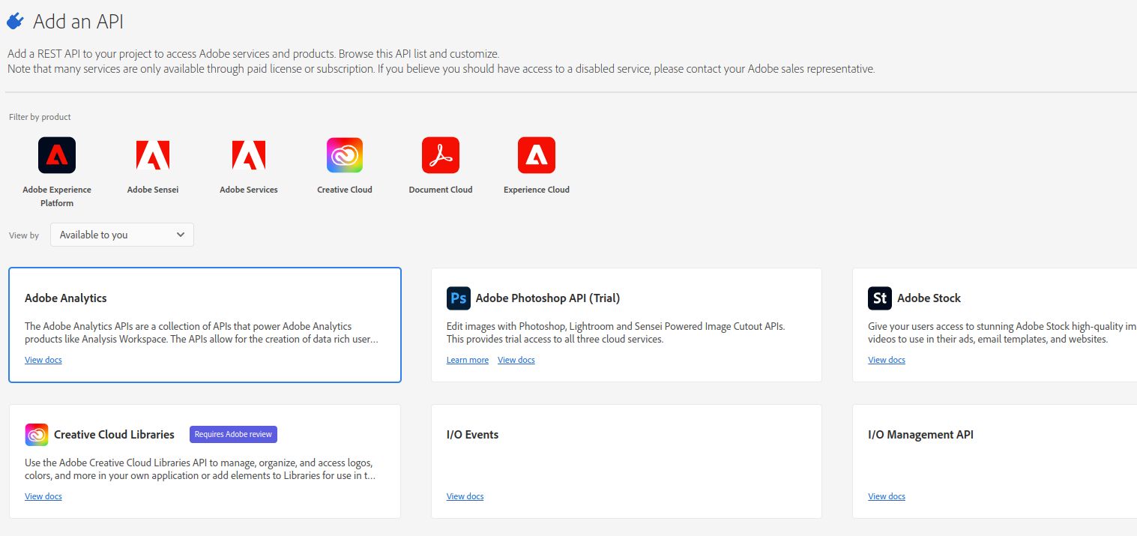Image resolution: width=1137 pixels, height=536 pixels.
Task: View docs for Creative Cloud Libraries
Action: click(x=43, y=496)
